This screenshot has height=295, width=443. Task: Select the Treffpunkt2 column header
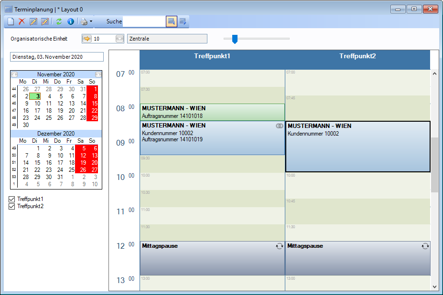click(357, 56)
